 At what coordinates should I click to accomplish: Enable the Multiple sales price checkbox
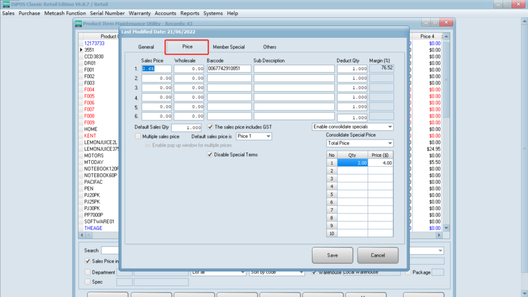(x=138, y=137)
